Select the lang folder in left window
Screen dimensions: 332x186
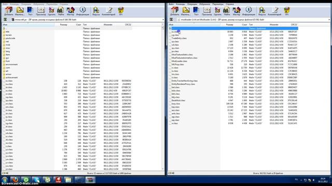[x=8, y=51]
